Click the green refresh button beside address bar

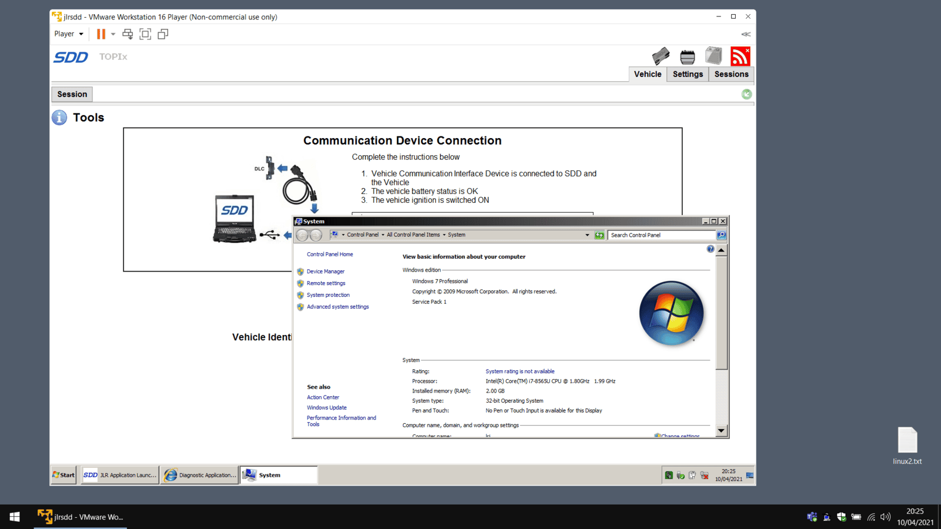coord(599,235)
